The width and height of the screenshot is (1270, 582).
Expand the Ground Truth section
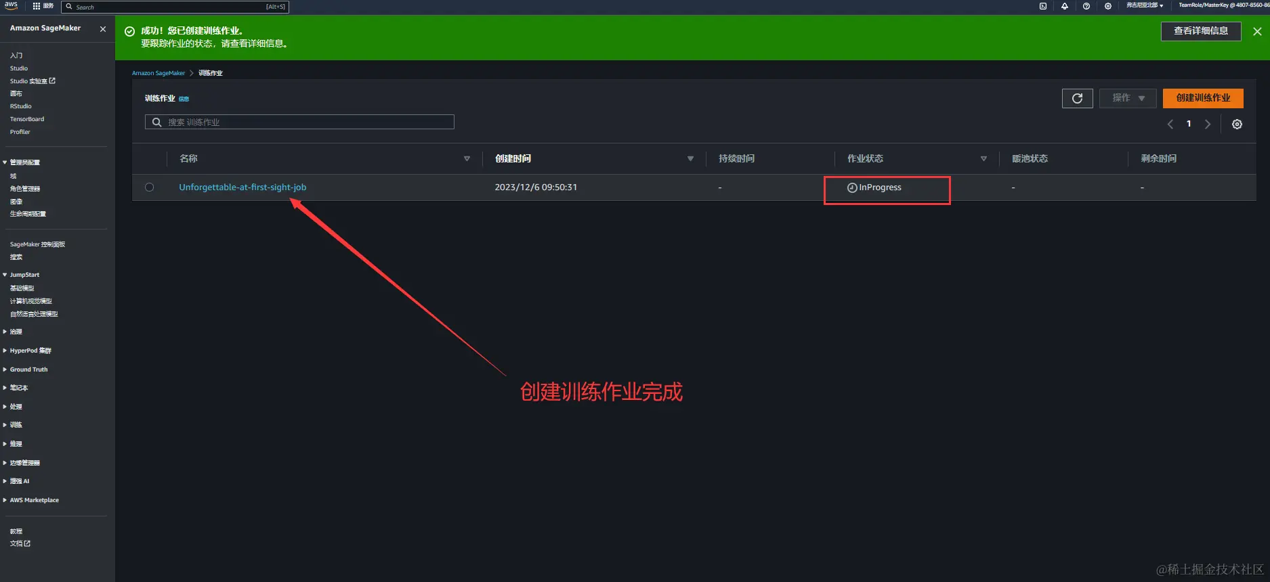click(x=5, y=370)
